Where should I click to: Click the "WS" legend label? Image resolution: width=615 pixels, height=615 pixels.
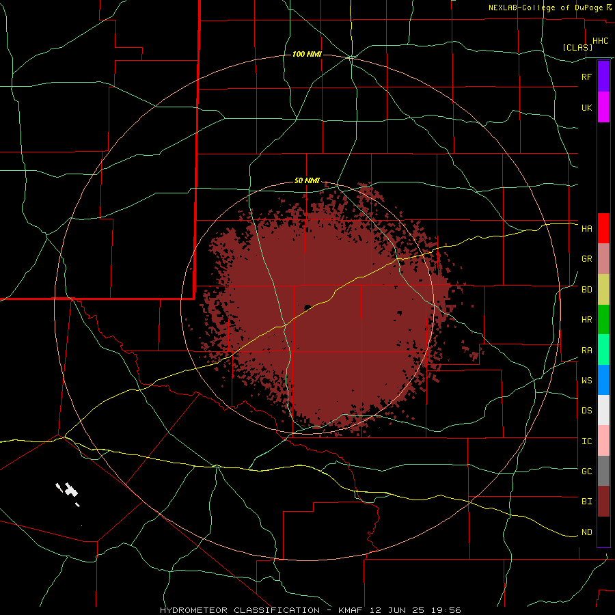(586, 381)
